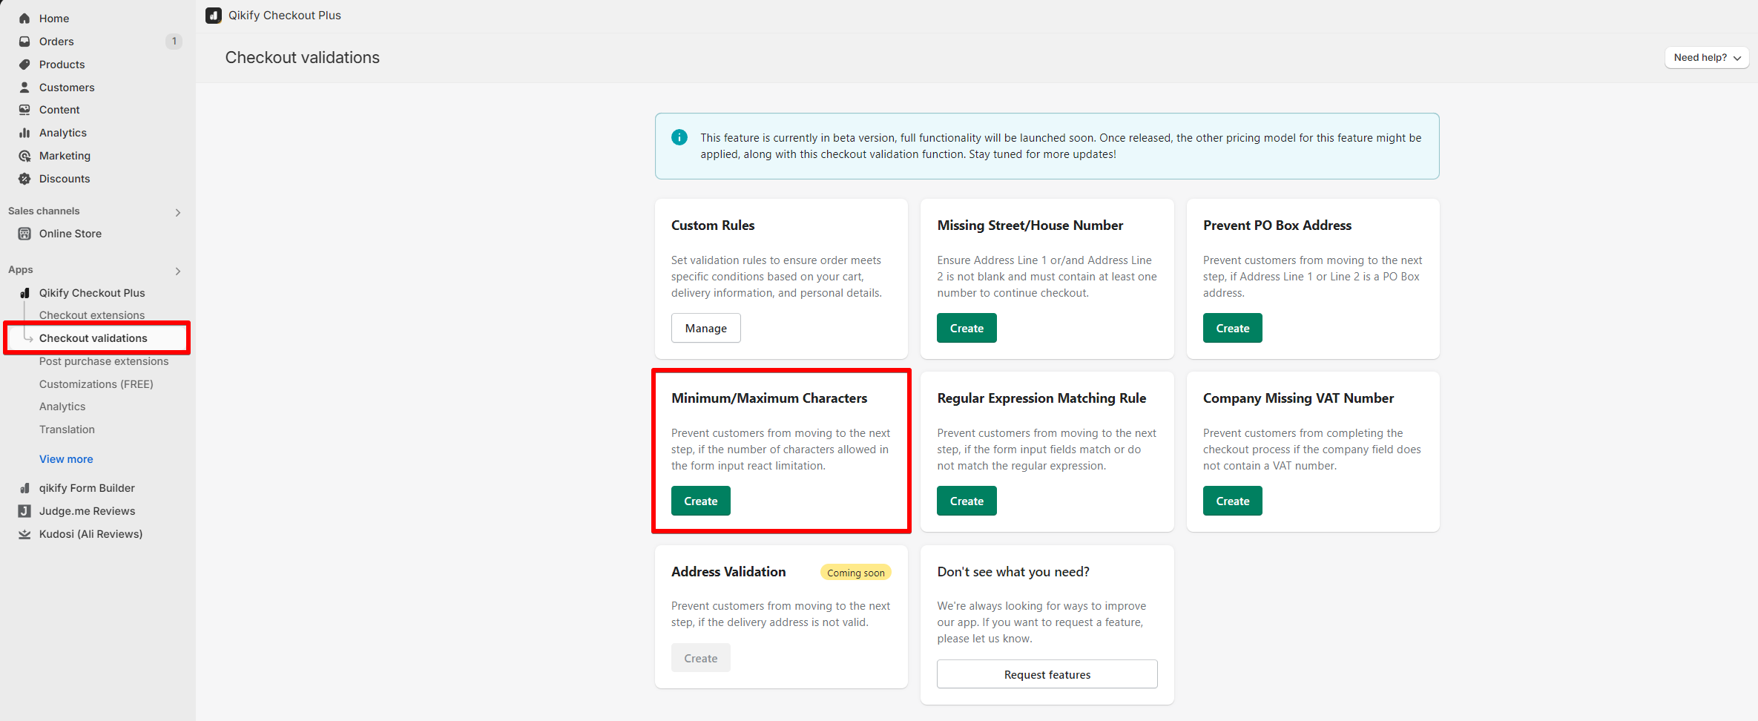Go to Products section
The height and width of the screenshot is (721, 1758).
(62, 65)
